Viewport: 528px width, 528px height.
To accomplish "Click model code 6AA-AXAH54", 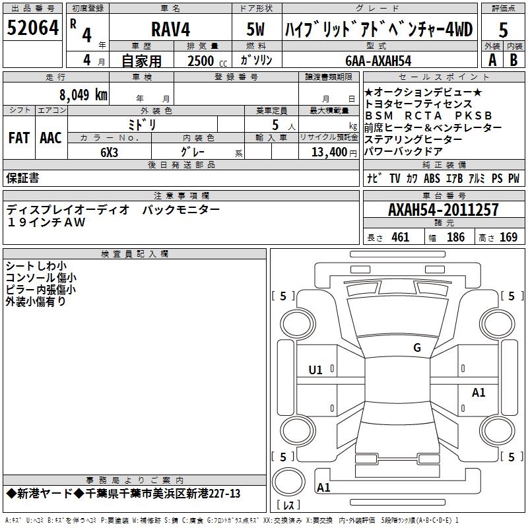I will 378,61.
